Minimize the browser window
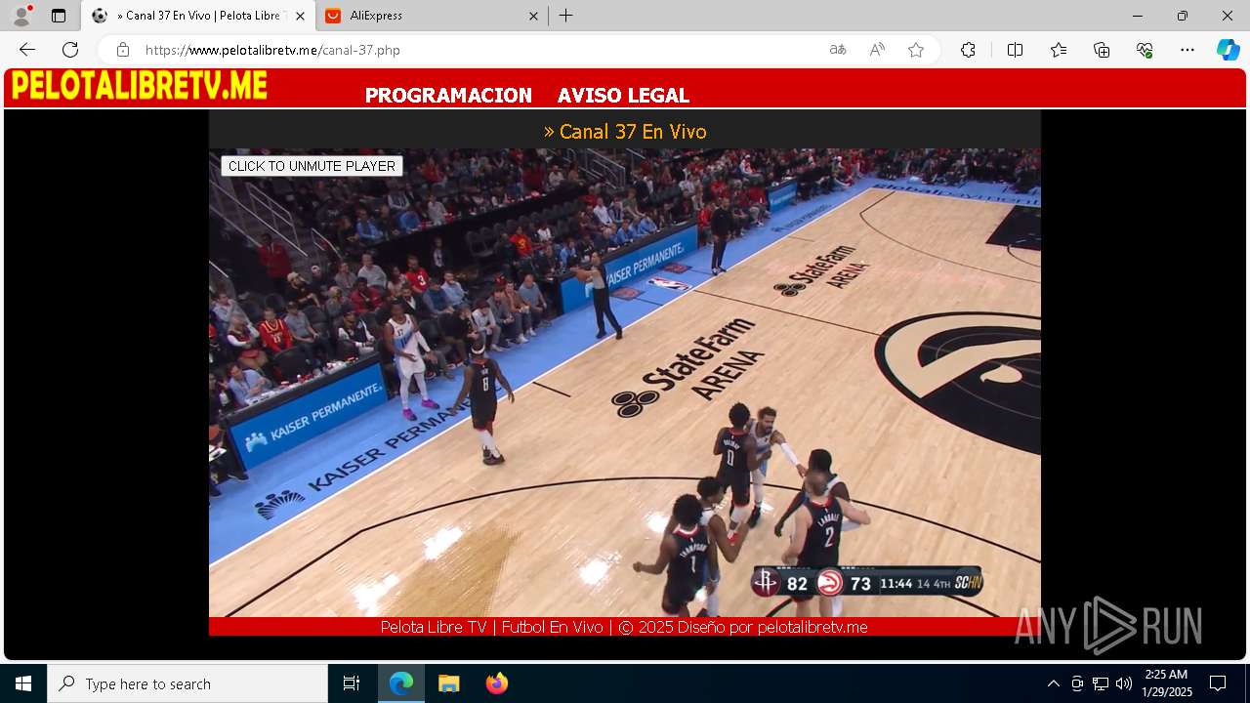This screenshot has width=1250, height=703. pos(1138,16)
